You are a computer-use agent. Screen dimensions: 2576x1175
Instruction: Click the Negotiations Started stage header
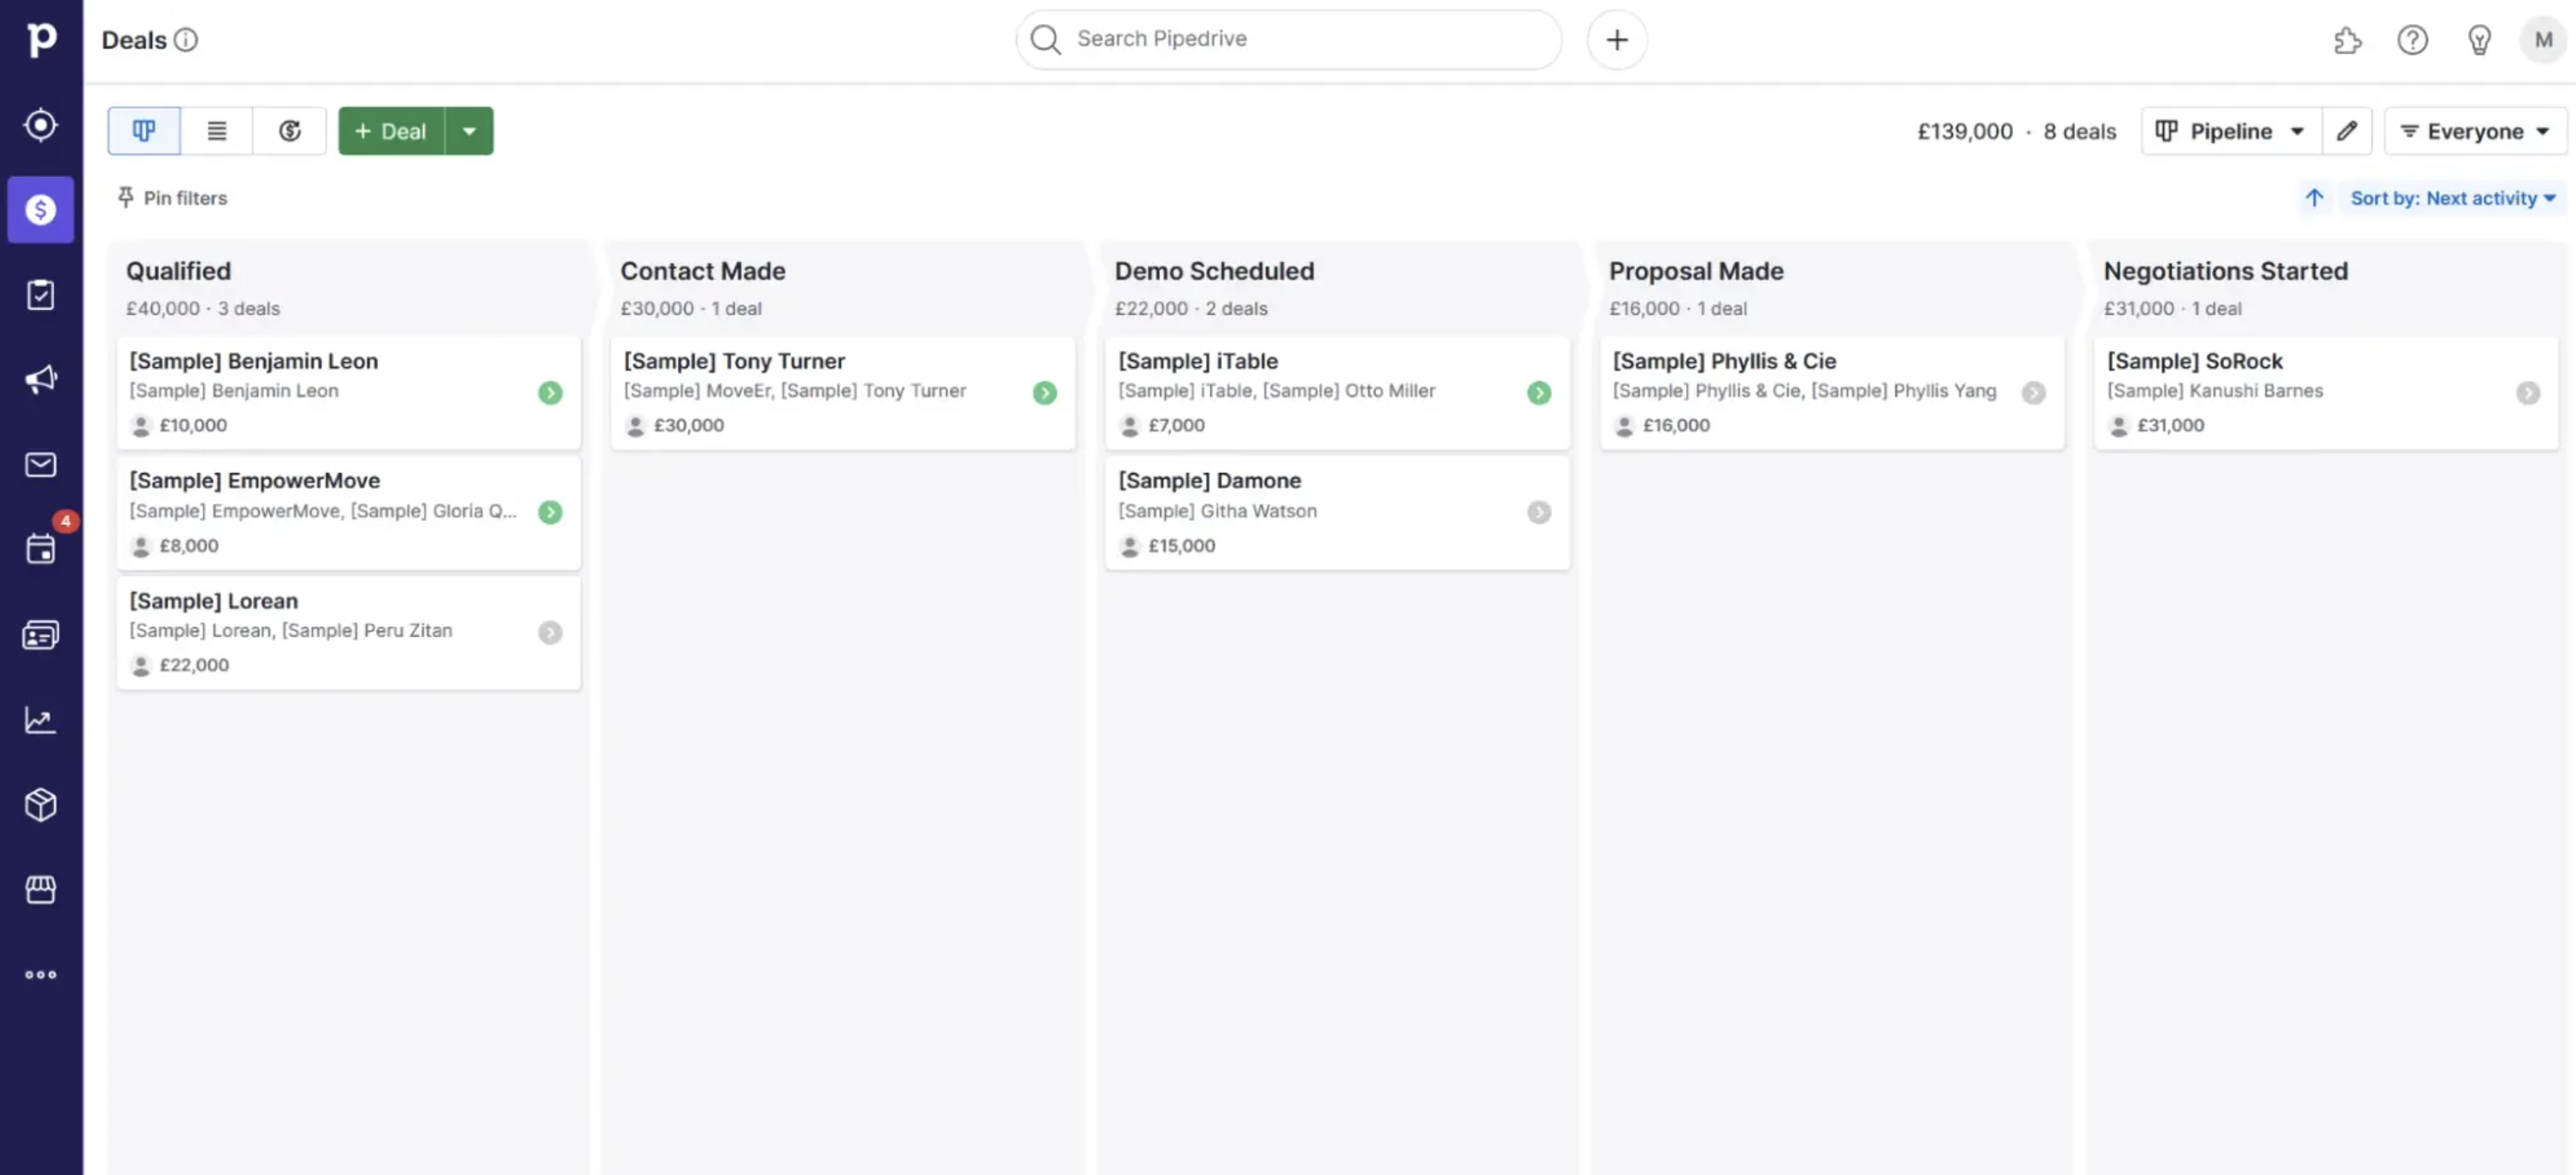tap(2226, 271)
